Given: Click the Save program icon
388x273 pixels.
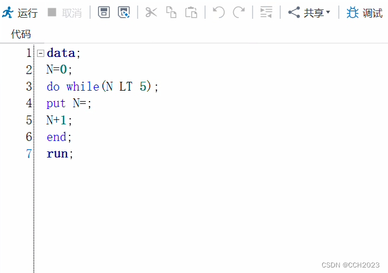Looking at the screenshot, I should [x=104, y=12].
